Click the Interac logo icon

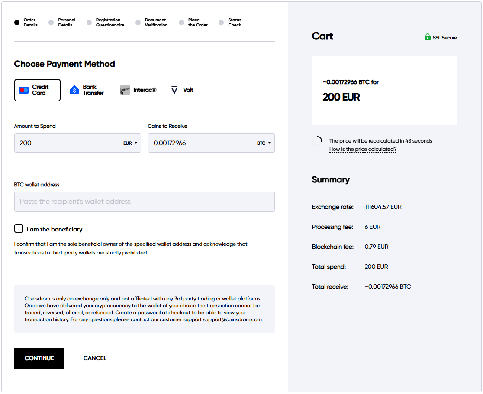(x=125, y=90)
